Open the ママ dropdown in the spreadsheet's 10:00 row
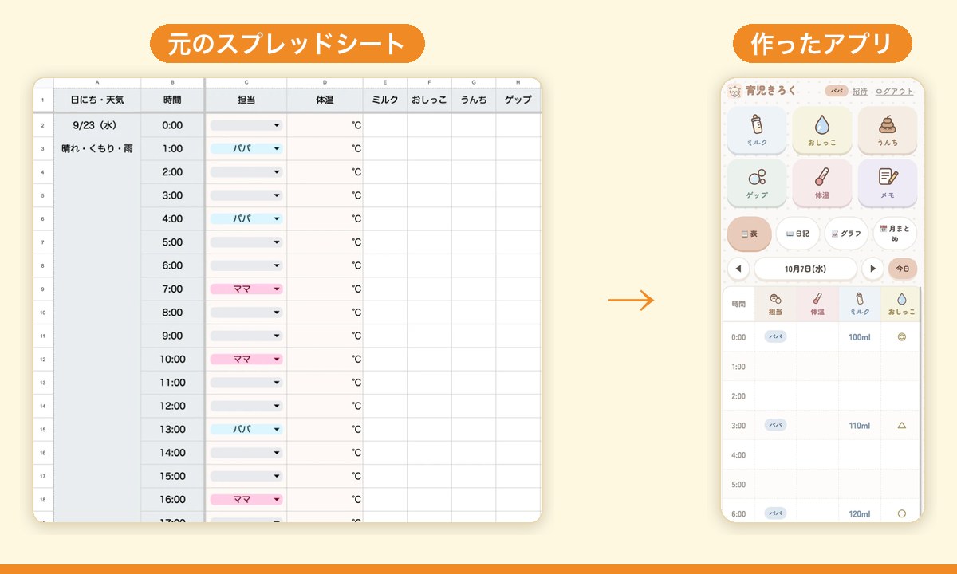The image size is (957, 574). pyautogui.click(x=246, y=359)
